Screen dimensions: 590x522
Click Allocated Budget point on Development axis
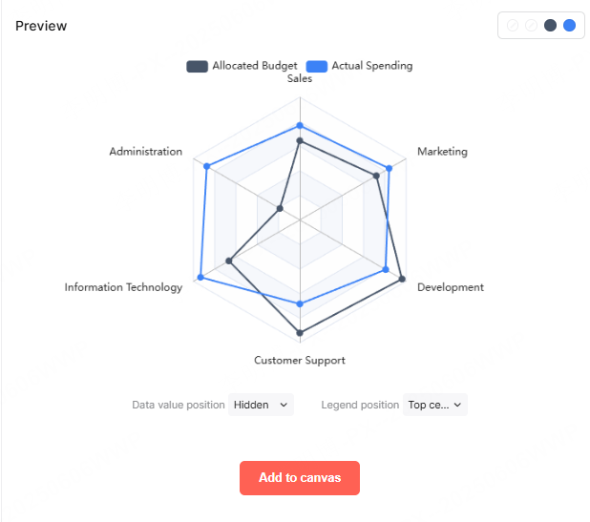[x=402, y=280]
